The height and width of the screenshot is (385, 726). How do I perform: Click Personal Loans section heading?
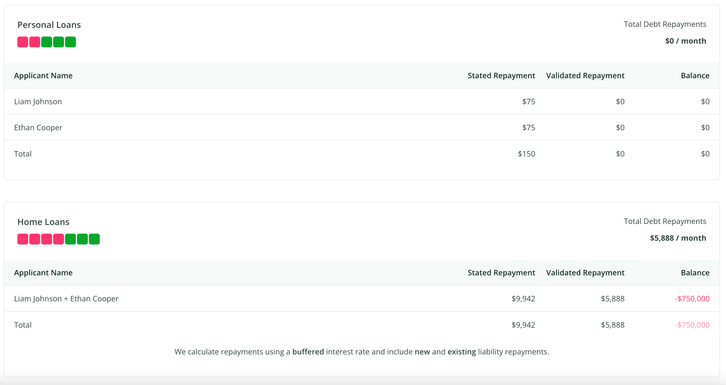pos(49,25)
